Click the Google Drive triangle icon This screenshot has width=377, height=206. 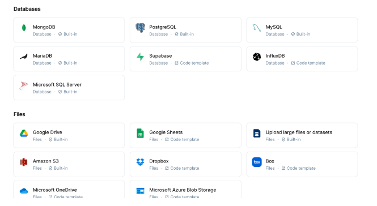click(24, 133)
